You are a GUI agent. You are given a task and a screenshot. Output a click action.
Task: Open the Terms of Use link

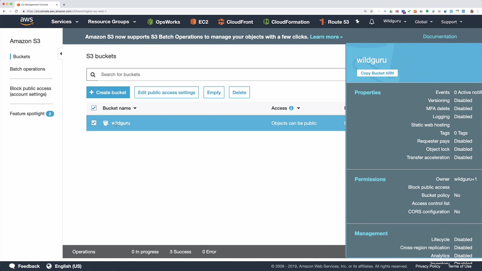[460, 266]
